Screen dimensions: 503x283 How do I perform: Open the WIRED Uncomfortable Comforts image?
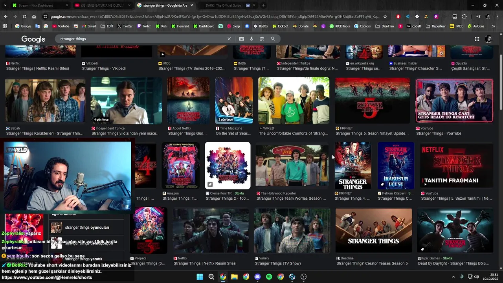(x=294, y=101)
